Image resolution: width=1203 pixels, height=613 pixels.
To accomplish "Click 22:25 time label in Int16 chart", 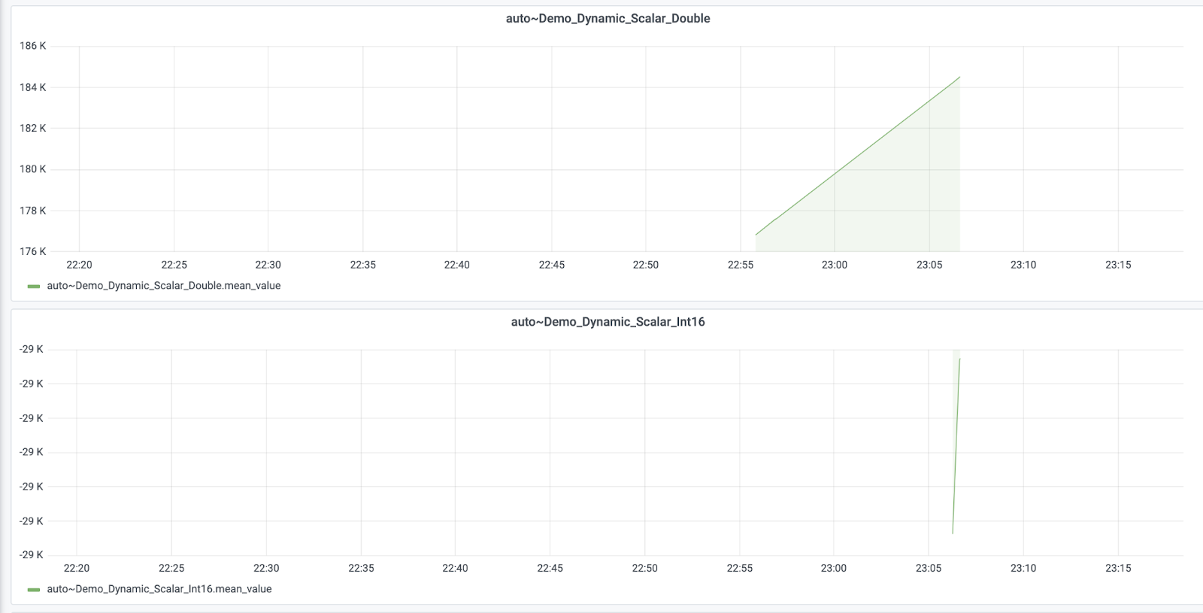I will (171, 568).
